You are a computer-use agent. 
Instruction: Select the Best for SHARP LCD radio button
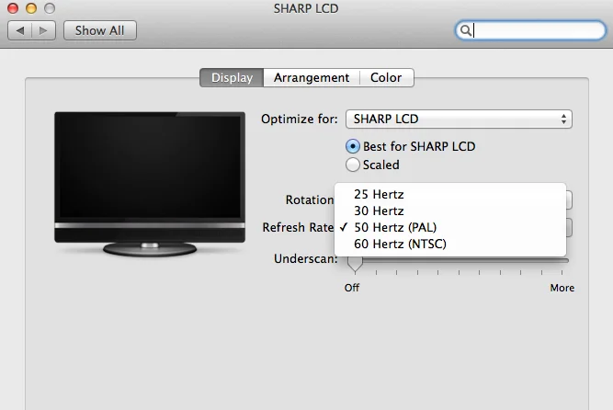353,146
